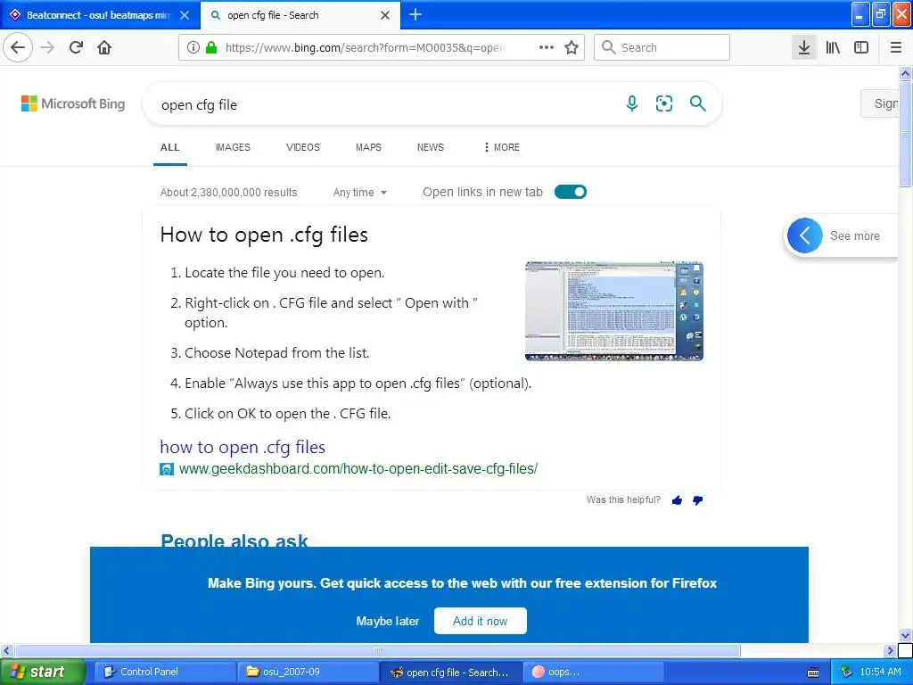Viewport: 913px width, 685px height.
Task: Open the Firefox downloads panel
Action: click(804, 48)
